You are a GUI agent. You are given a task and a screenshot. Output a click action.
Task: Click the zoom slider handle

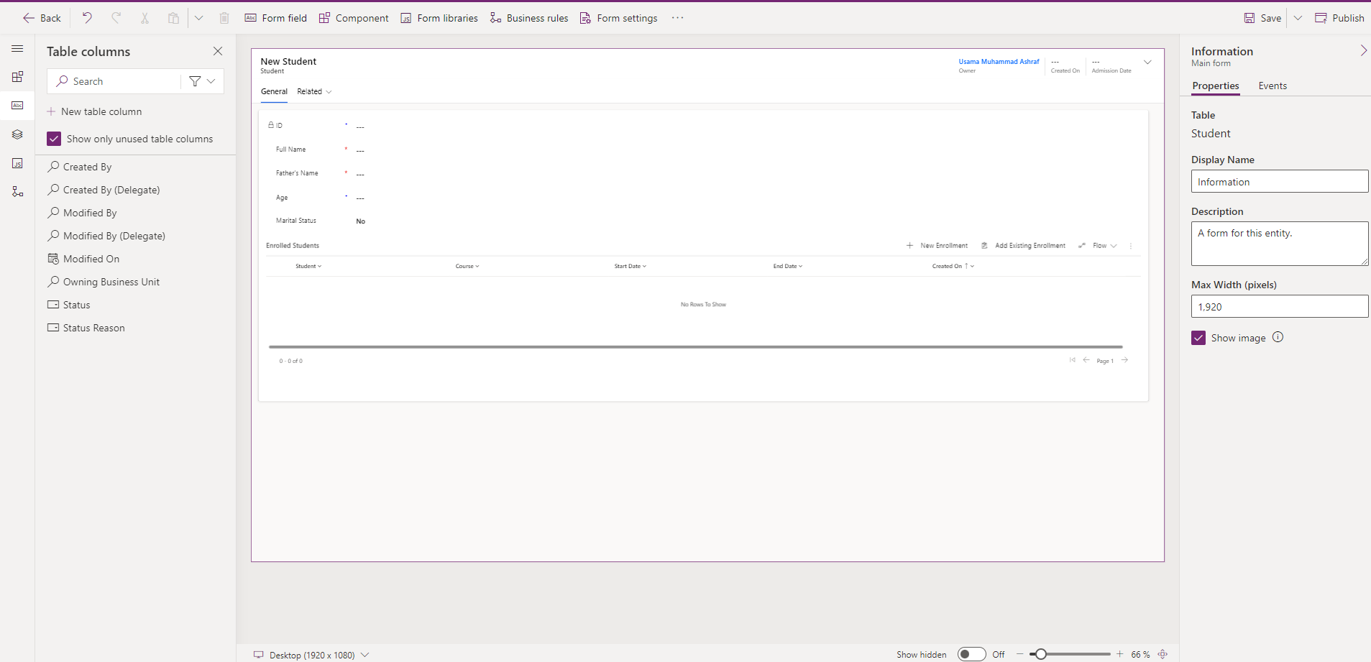(1040, 654)
